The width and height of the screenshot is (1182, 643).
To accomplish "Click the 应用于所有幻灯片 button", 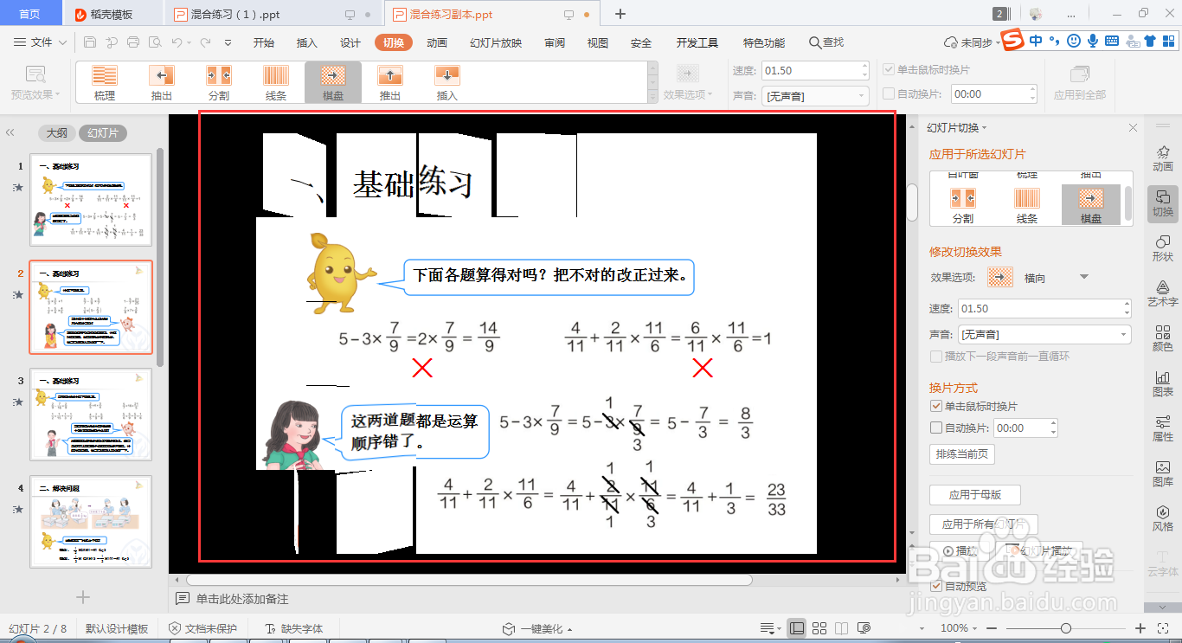I will 984,524.
